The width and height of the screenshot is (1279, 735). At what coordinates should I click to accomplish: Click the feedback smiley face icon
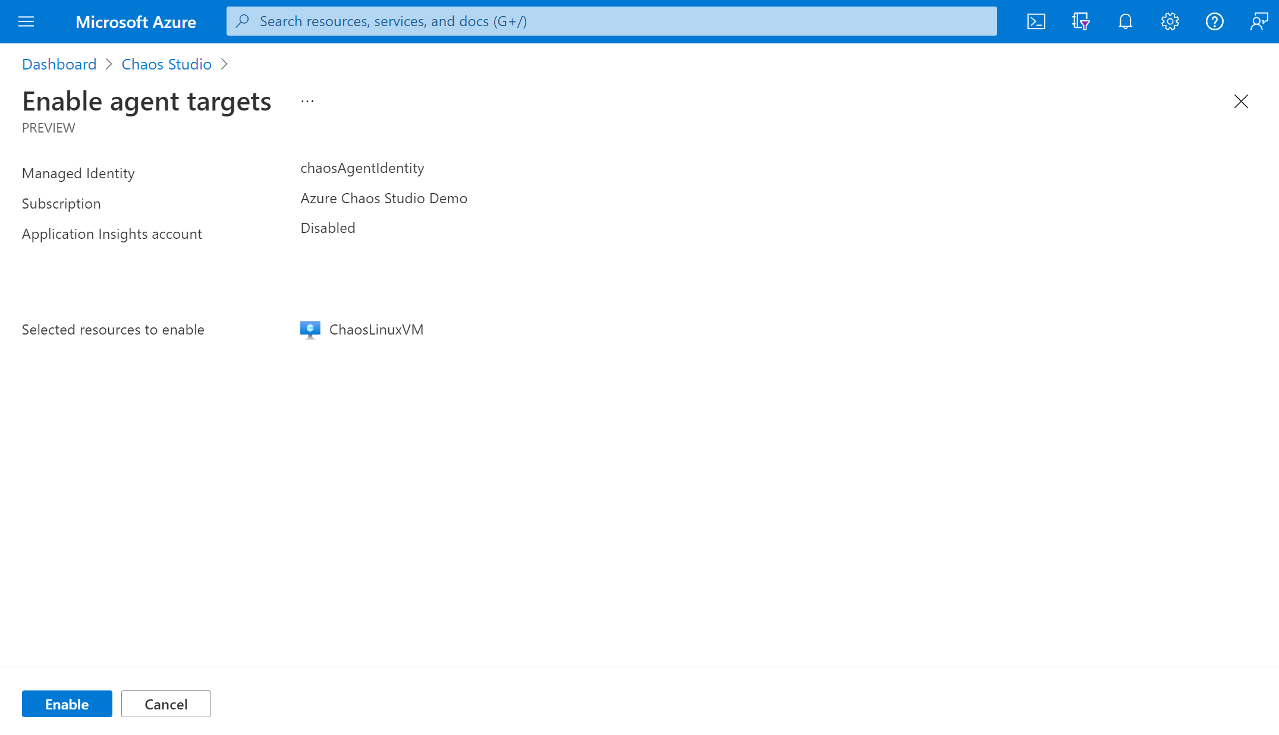click(1258, 21)
